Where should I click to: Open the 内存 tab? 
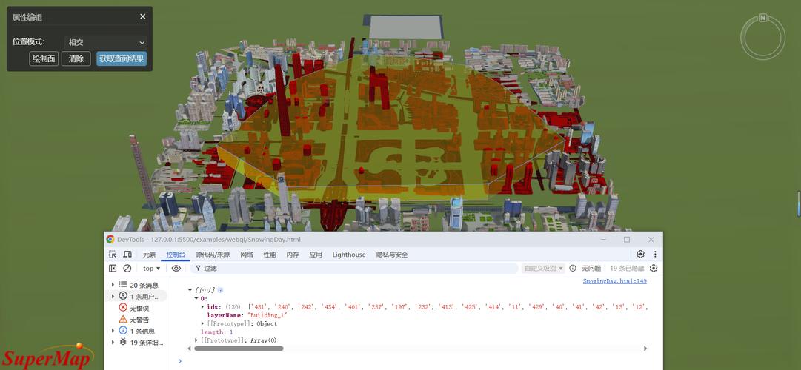293,255
